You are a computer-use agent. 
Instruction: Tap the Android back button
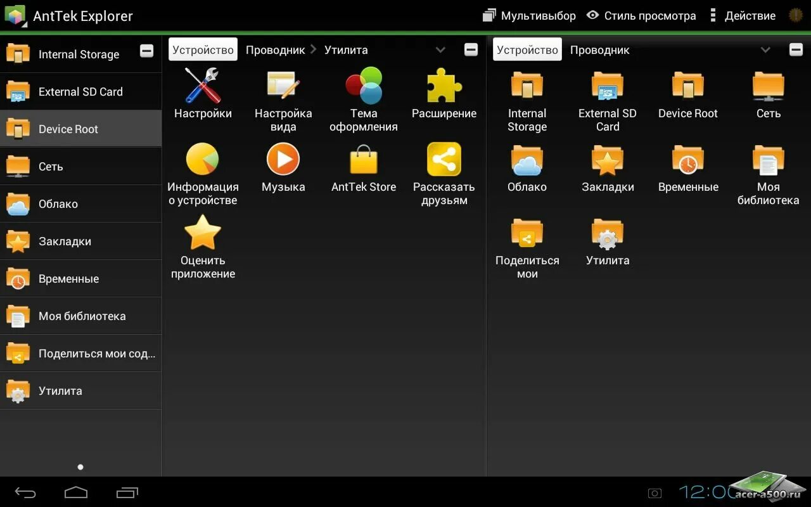[25, 492]
